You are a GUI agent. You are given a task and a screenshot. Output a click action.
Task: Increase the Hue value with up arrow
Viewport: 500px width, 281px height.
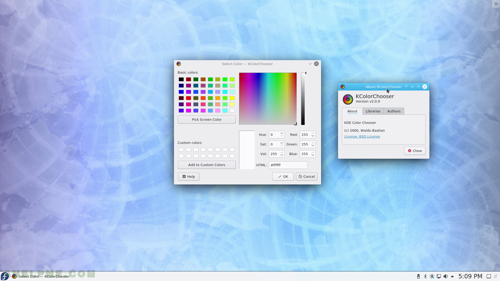pyautogui.click(x=282, y=133)
